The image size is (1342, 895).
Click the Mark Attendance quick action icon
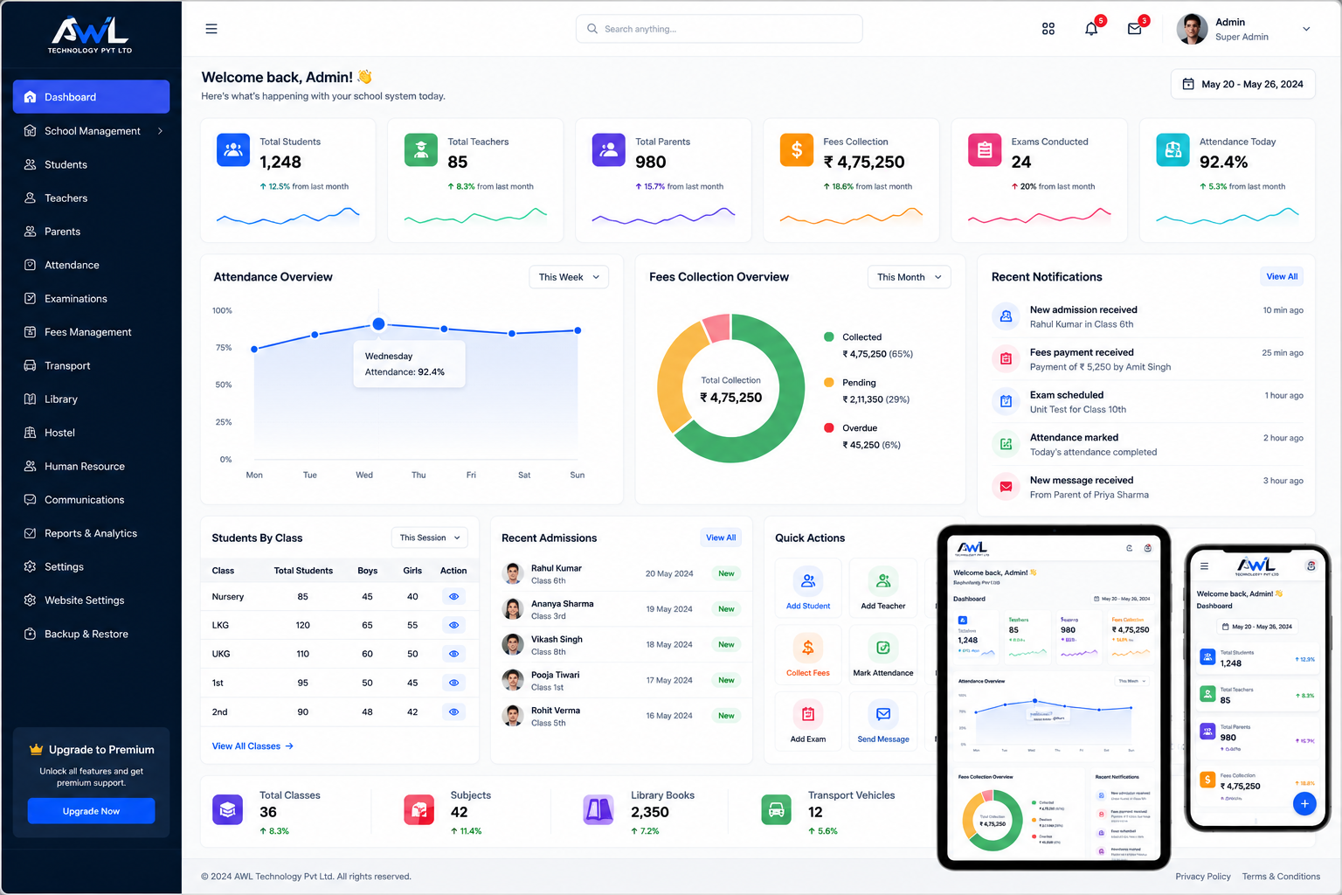click(883, 648)
